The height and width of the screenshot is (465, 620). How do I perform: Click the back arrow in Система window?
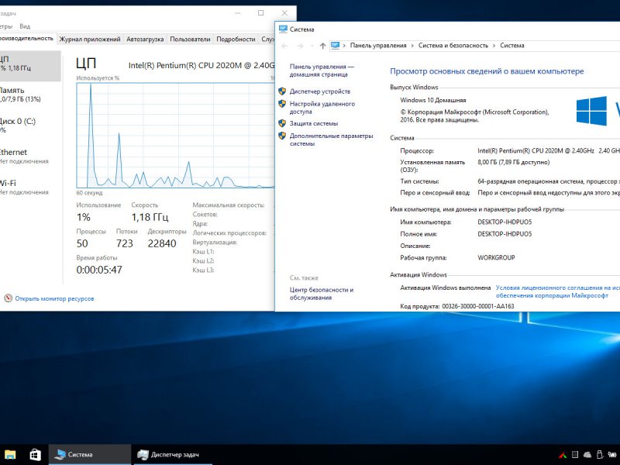coord(284,46)
